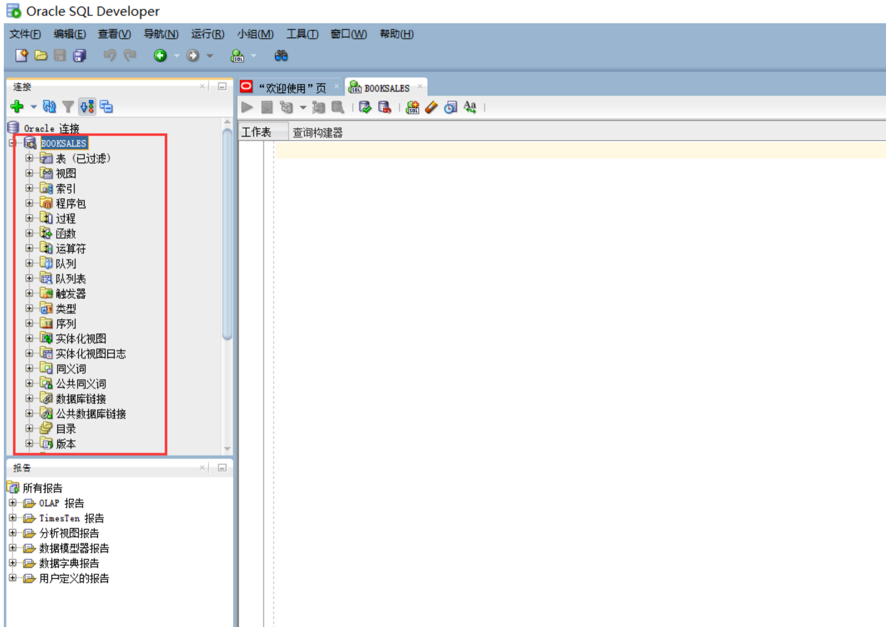Click the green Back navigation button
Image resolution: width=886 pixels, height=627 pixels.
pyautogui.click(x=160, y=55)
